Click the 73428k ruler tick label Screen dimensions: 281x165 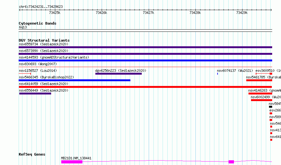(195, 13)
